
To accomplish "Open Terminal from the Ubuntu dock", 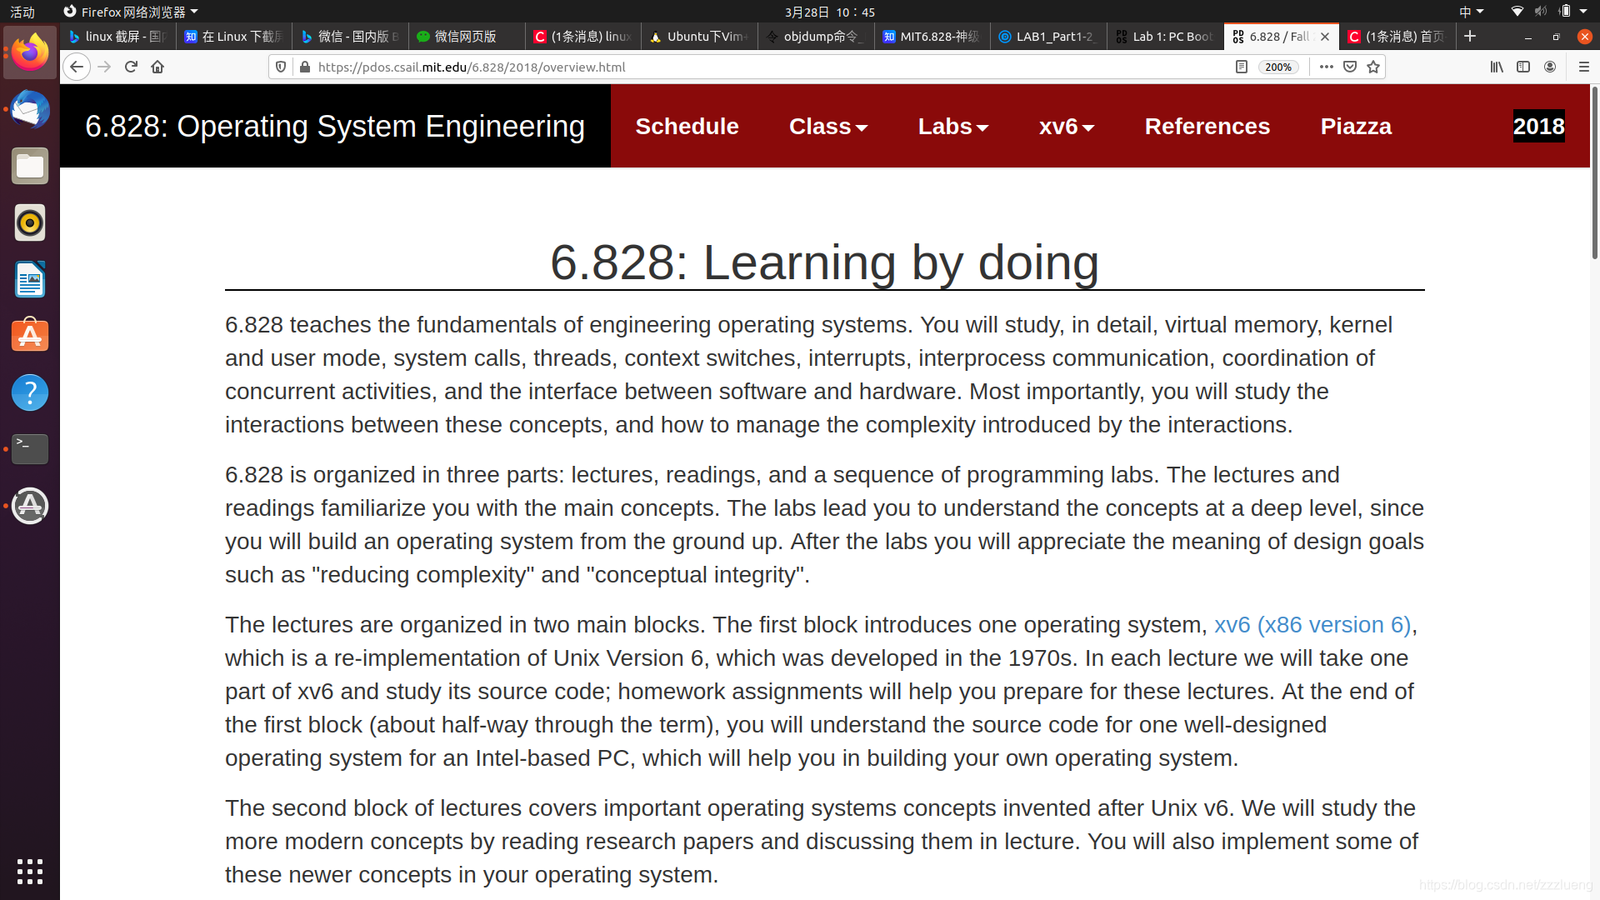I will [x=30, y=448].
